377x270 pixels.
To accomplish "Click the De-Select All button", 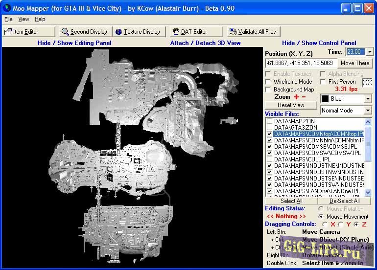I will (344, 201).
